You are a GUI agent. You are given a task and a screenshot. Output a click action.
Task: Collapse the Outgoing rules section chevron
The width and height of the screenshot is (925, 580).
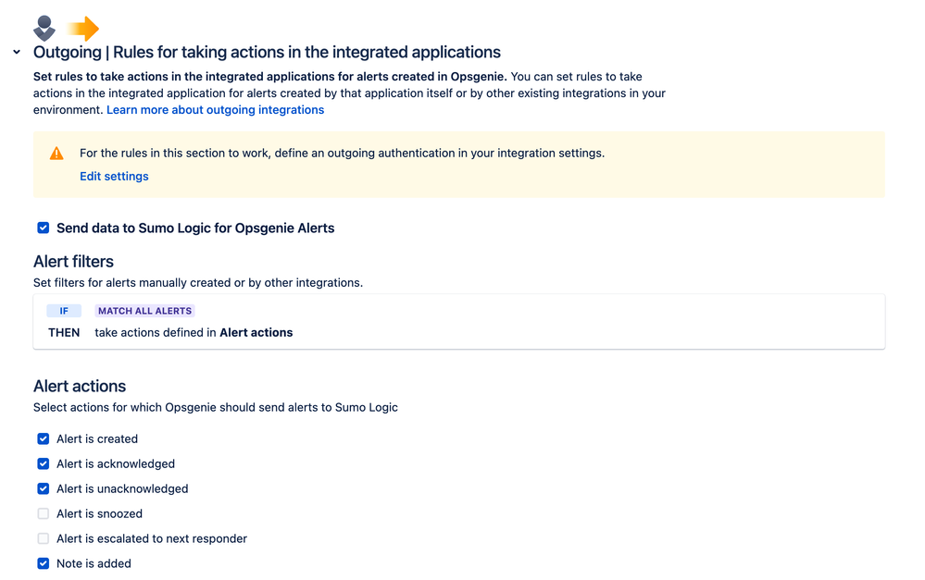click(x=17, y=53)
